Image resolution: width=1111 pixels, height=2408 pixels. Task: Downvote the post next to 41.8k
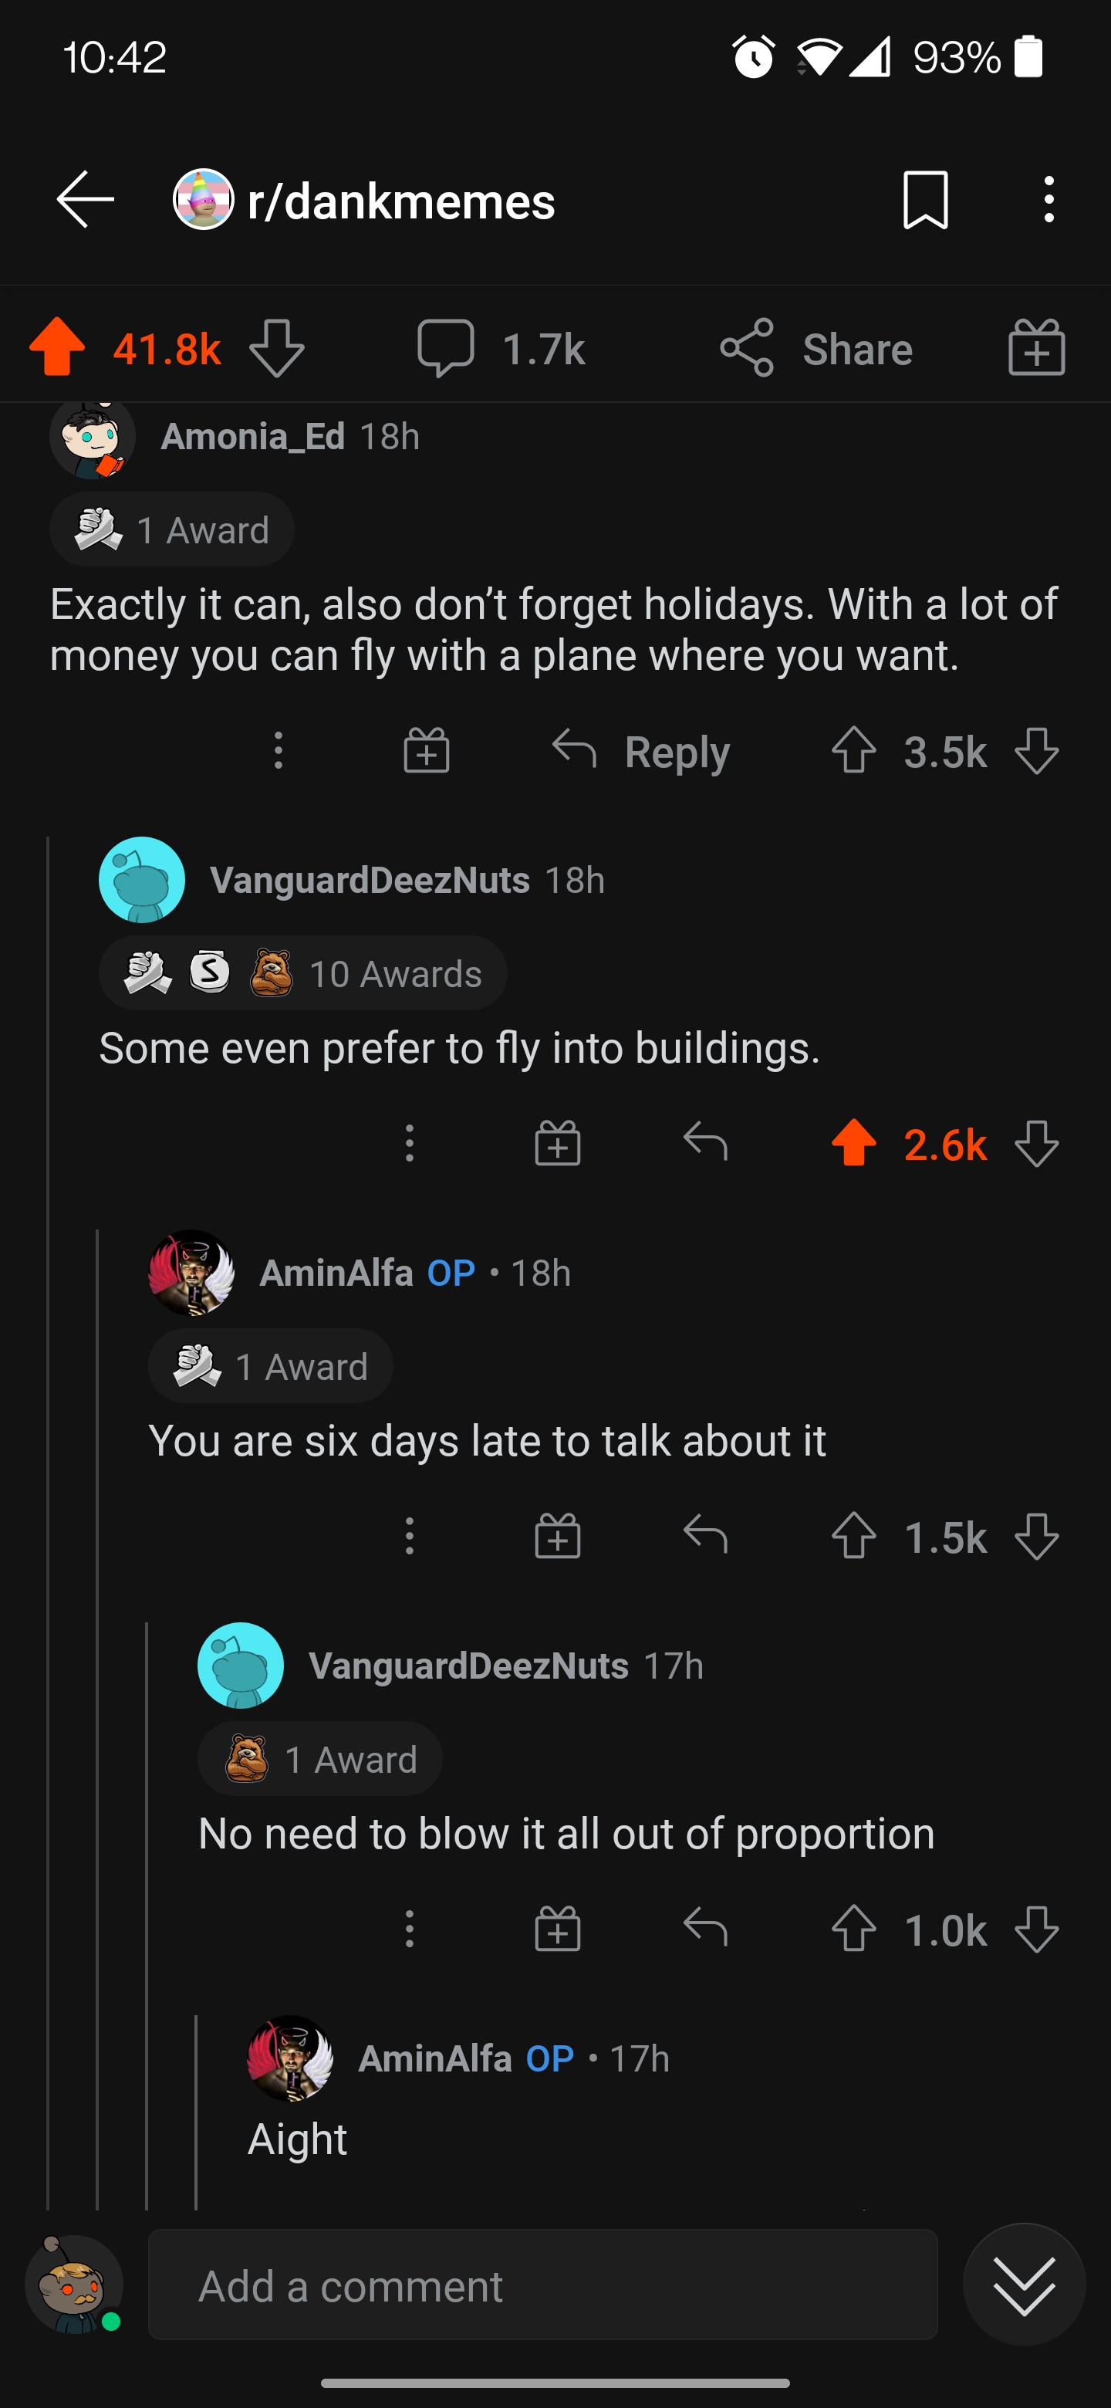tap(276, 348)
